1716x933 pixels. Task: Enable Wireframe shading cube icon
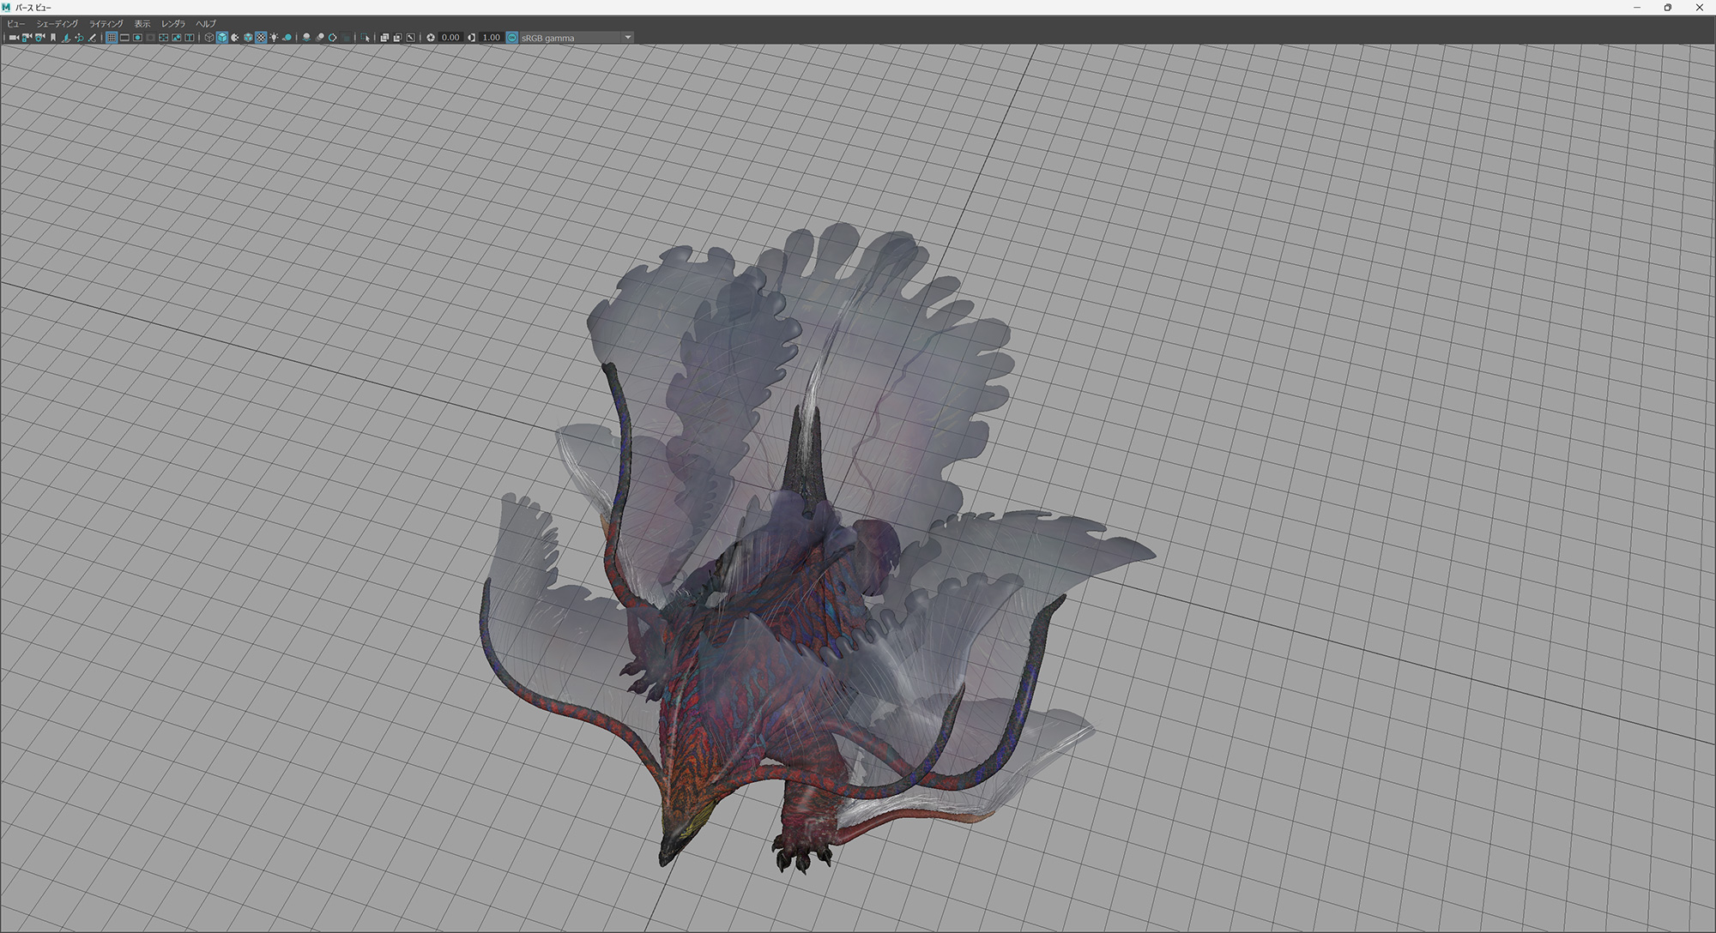click(x=208, y=38)
